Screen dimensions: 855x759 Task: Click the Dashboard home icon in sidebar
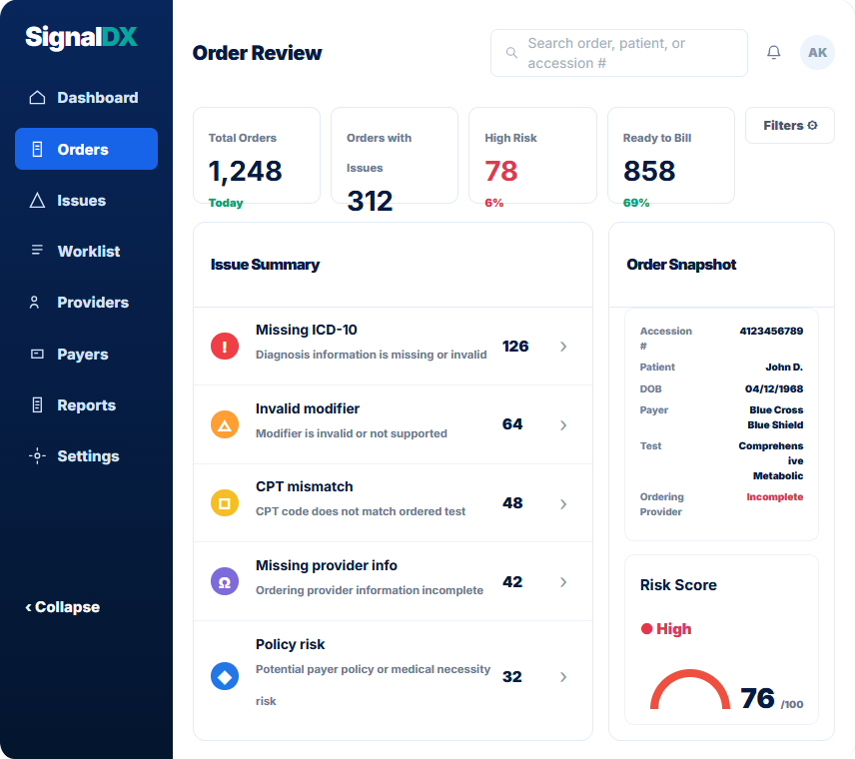coord(37,98)
